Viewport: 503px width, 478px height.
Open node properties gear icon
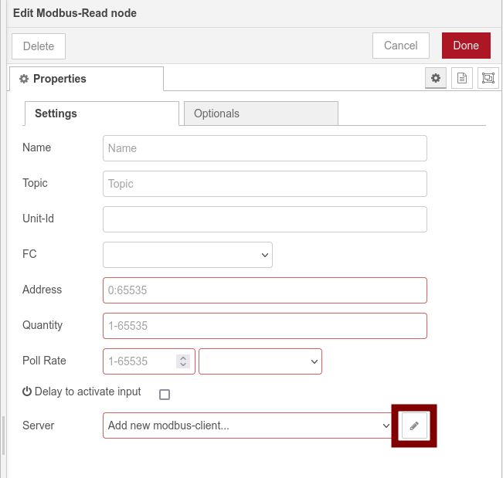pos(436,78)
